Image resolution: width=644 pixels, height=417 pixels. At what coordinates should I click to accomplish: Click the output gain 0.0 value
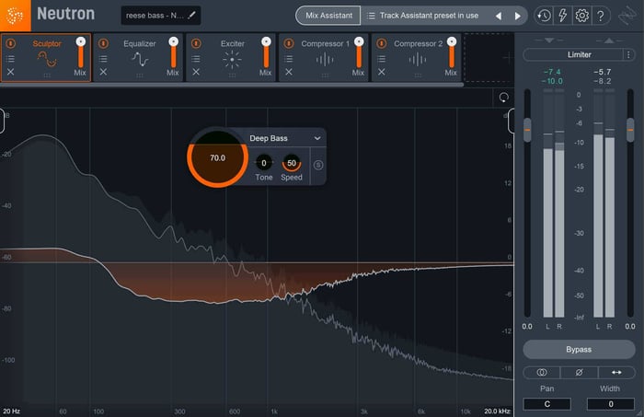click(630, 327)
